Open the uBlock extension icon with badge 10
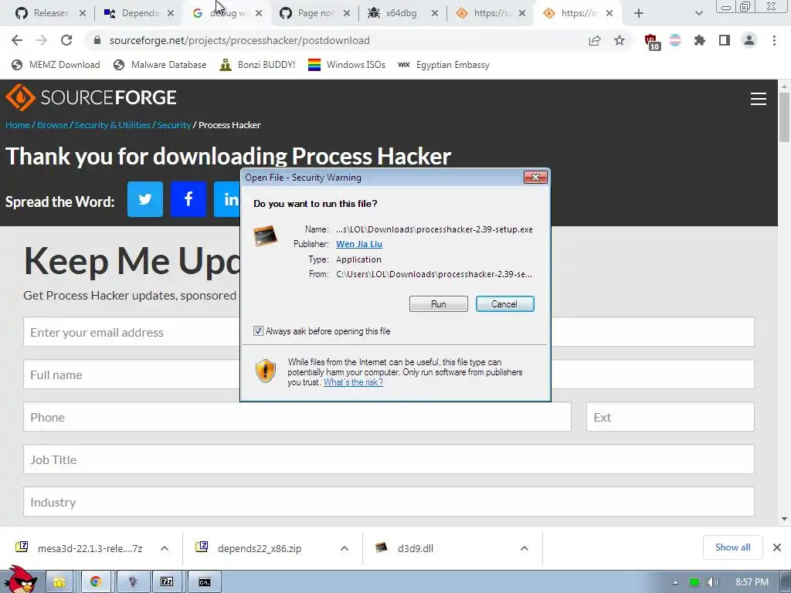The width and height of the screenshot is (791, 593). [651, 42]
